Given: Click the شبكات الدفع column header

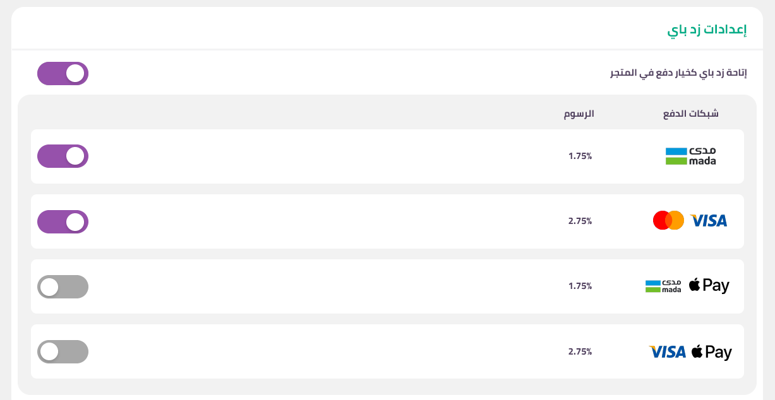Looking at the screenshot, I should [691, 114].
